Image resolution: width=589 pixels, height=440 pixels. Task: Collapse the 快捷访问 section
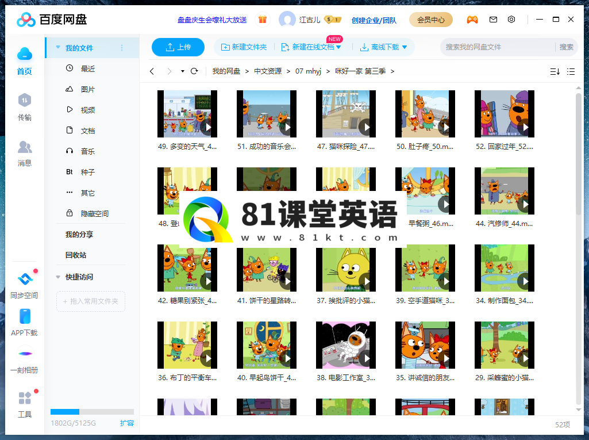[x=58, y=277]
